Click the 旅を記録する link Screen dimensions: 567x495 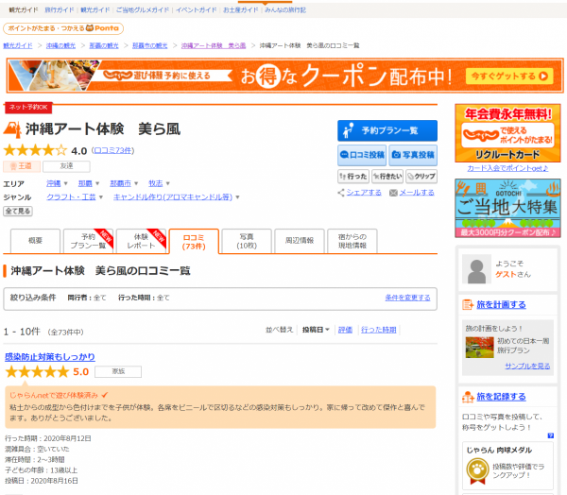tap(501, 397)
